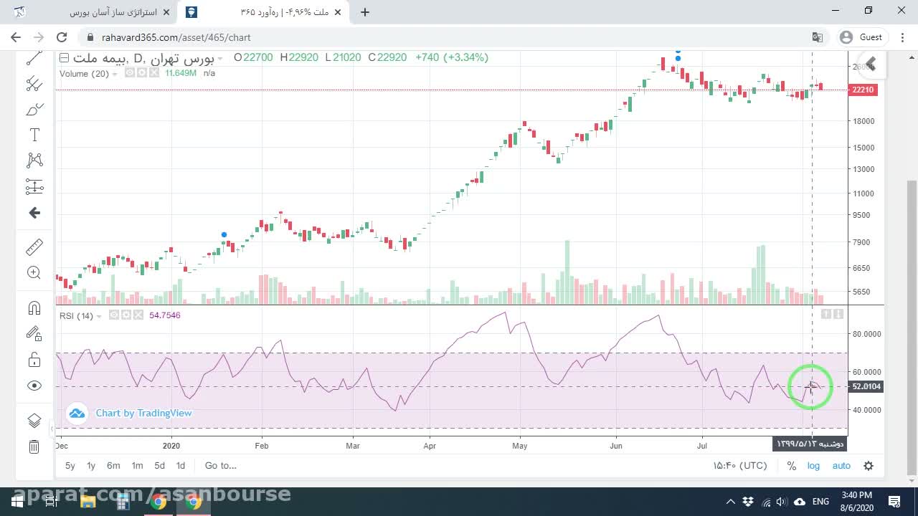Go back in browser history
Viewport: 918px width, 516px height.
16,37
